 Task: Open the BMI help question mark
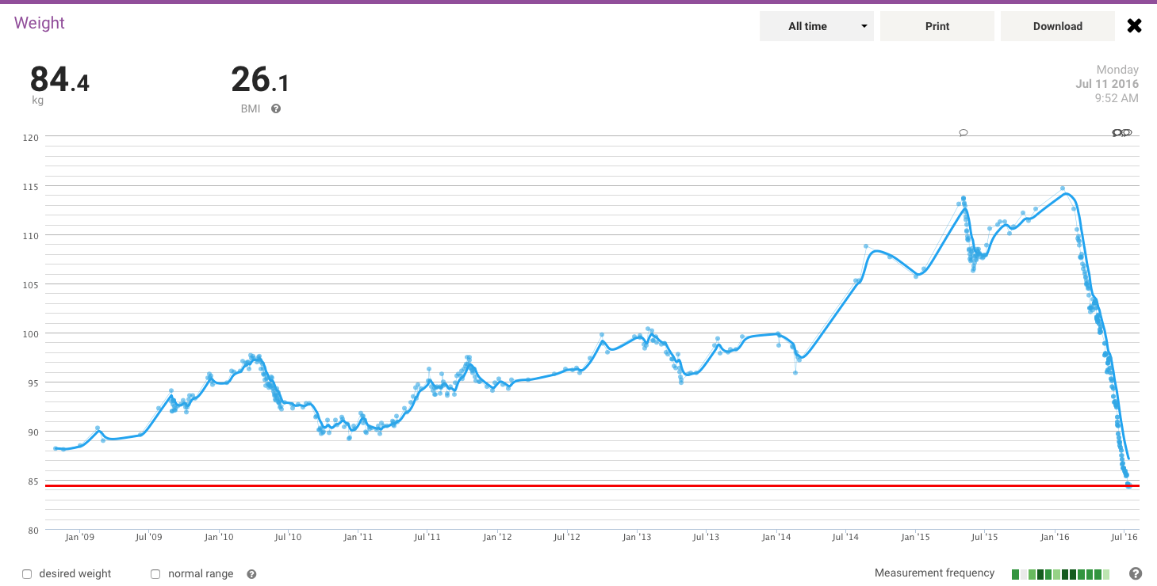pos(276,108)
